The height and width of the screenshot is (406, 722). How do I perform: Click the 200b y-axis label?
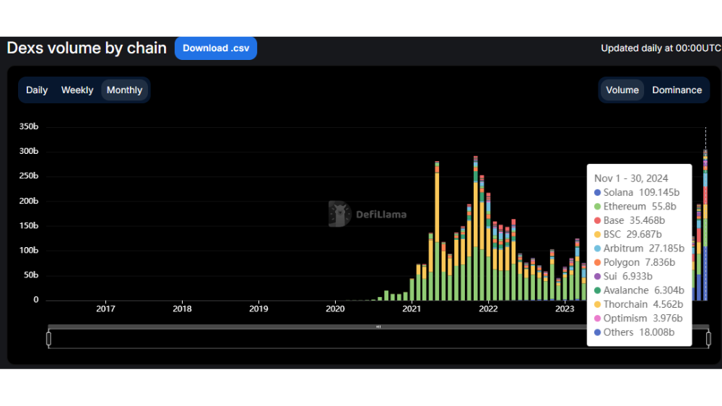pyautogui.click(x=29, y=201)
